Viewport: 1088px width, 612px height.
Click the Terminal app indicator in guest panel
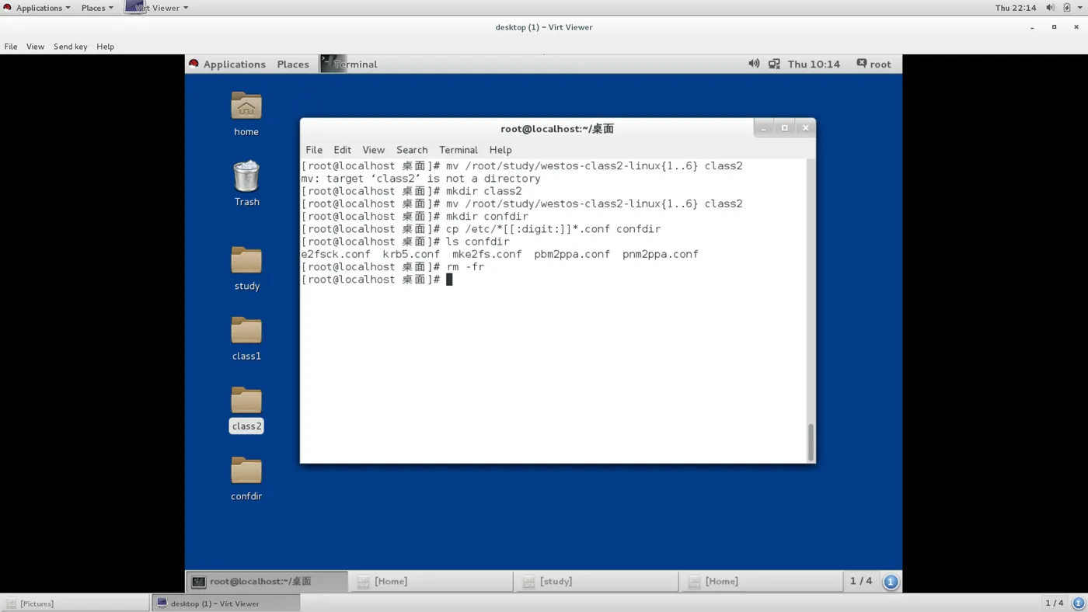pyautogui.click(x=349, y=64)
